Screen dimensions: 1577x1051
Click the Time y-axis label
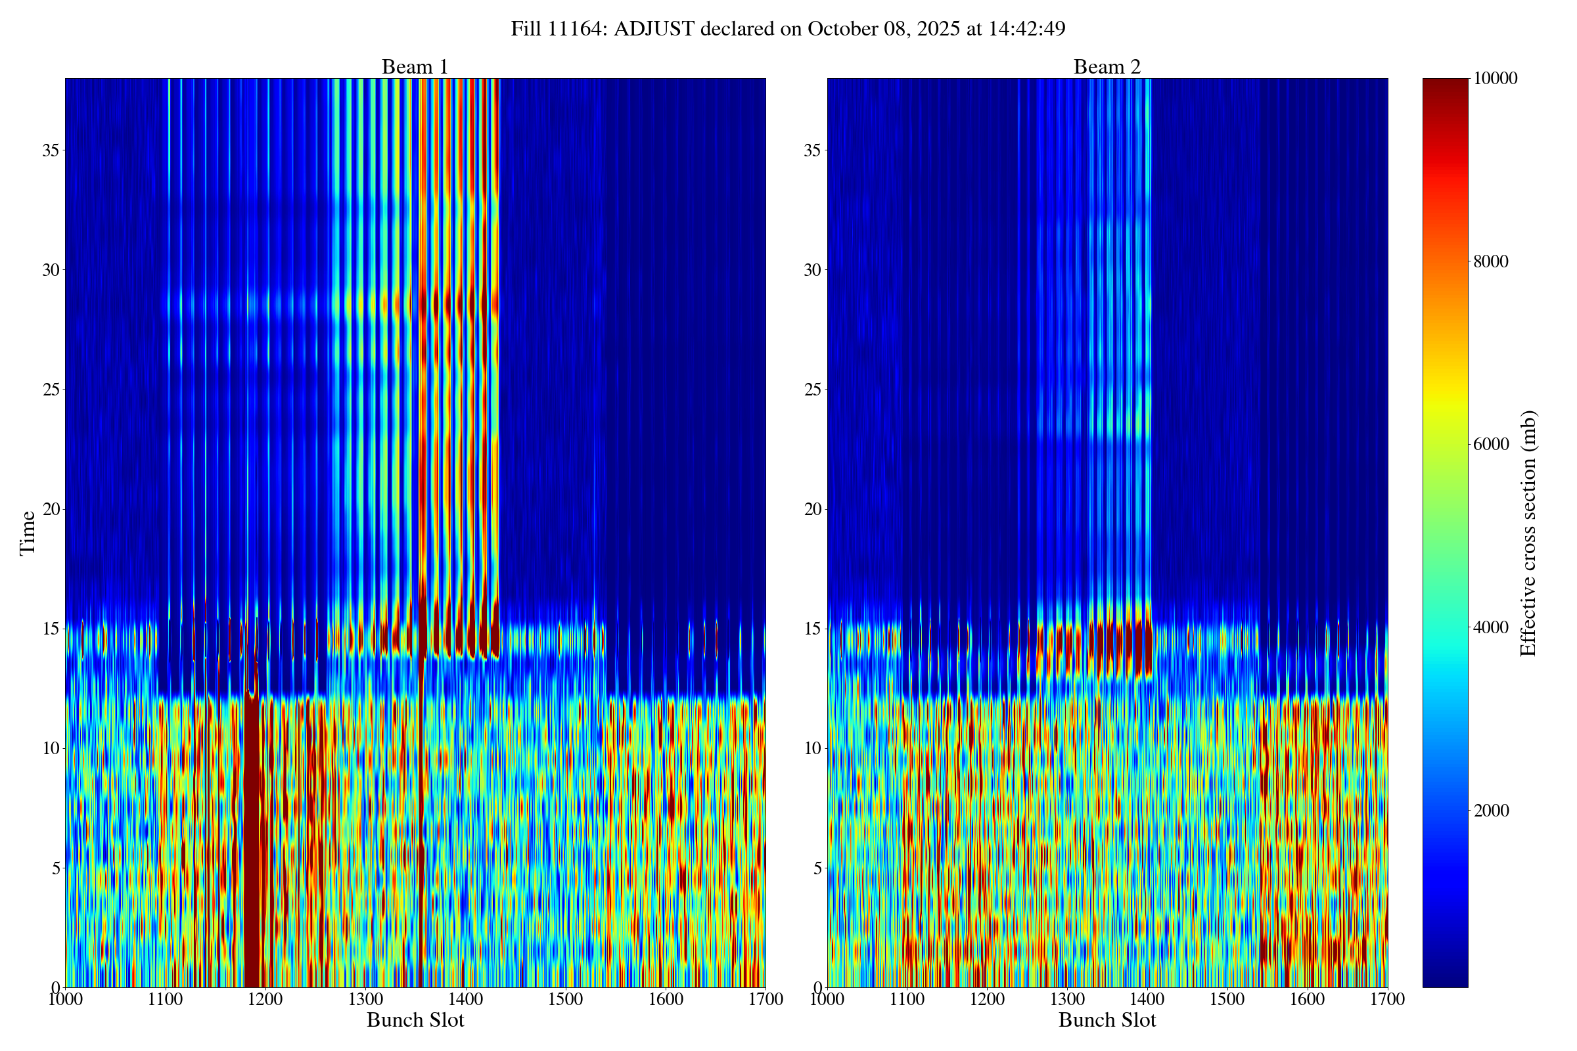[28, 533]
